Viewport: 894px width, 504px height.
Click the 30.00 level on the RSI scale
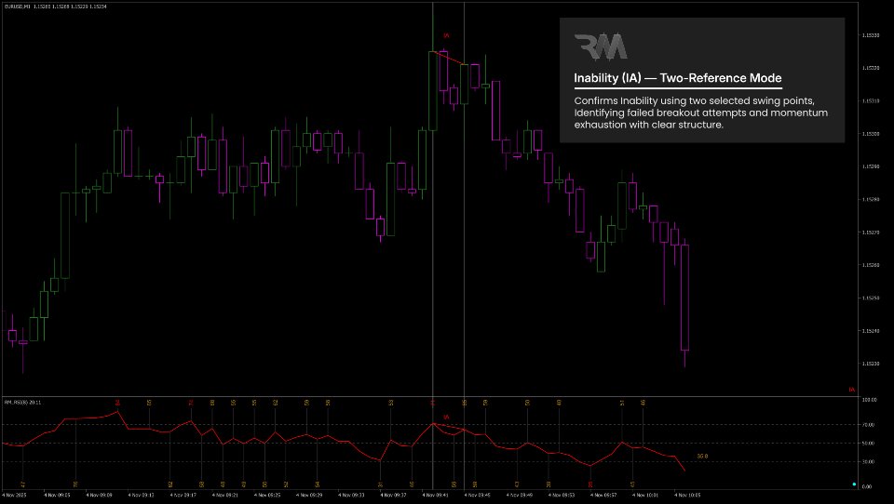(x=868, y=462)
